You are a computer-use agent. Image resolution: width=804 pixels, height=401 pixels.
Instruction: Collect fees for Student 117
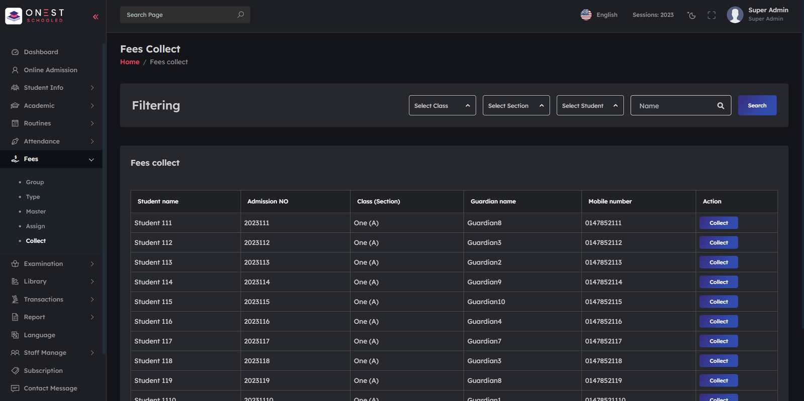coord(719,341)
